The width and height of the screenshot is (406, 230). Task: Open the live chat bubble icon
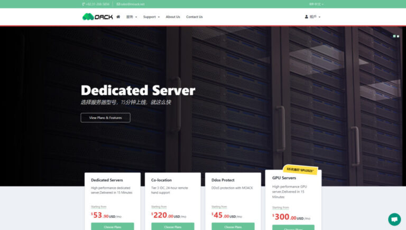click(394, 219)
